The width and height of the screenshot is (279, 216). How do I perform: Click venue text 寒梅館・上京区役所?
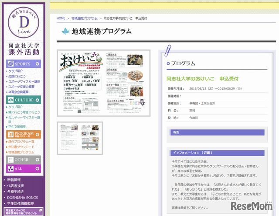(202, 103)
